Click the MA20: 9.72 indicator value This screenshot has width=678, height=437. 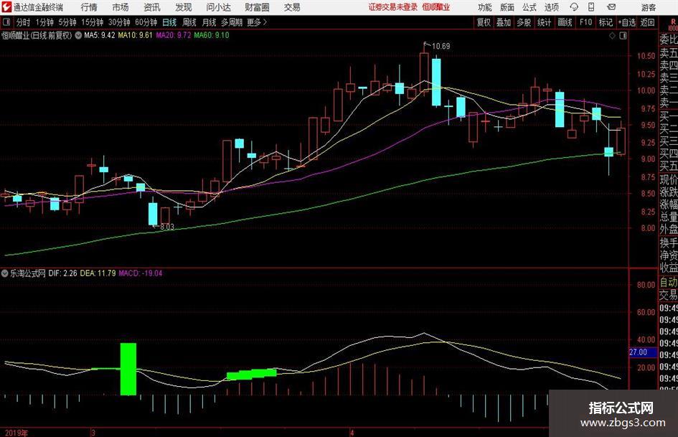(x=174, y=35)
